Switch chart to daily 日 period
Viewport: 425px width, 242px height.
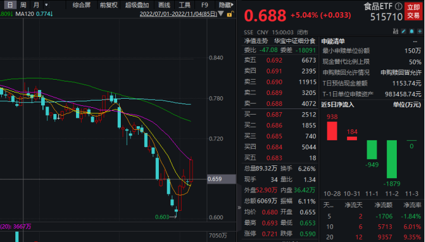coord(10,5)
